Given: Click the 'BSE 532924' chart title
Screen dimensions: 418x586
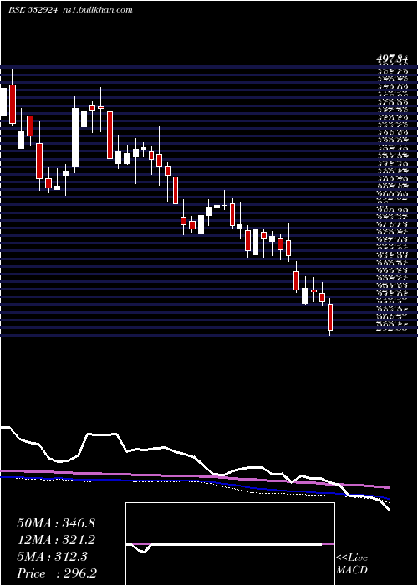Looking at the screenshot, I should tap(33, 10).
